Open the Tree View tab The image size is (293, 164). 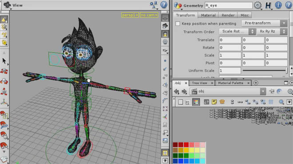199,83
